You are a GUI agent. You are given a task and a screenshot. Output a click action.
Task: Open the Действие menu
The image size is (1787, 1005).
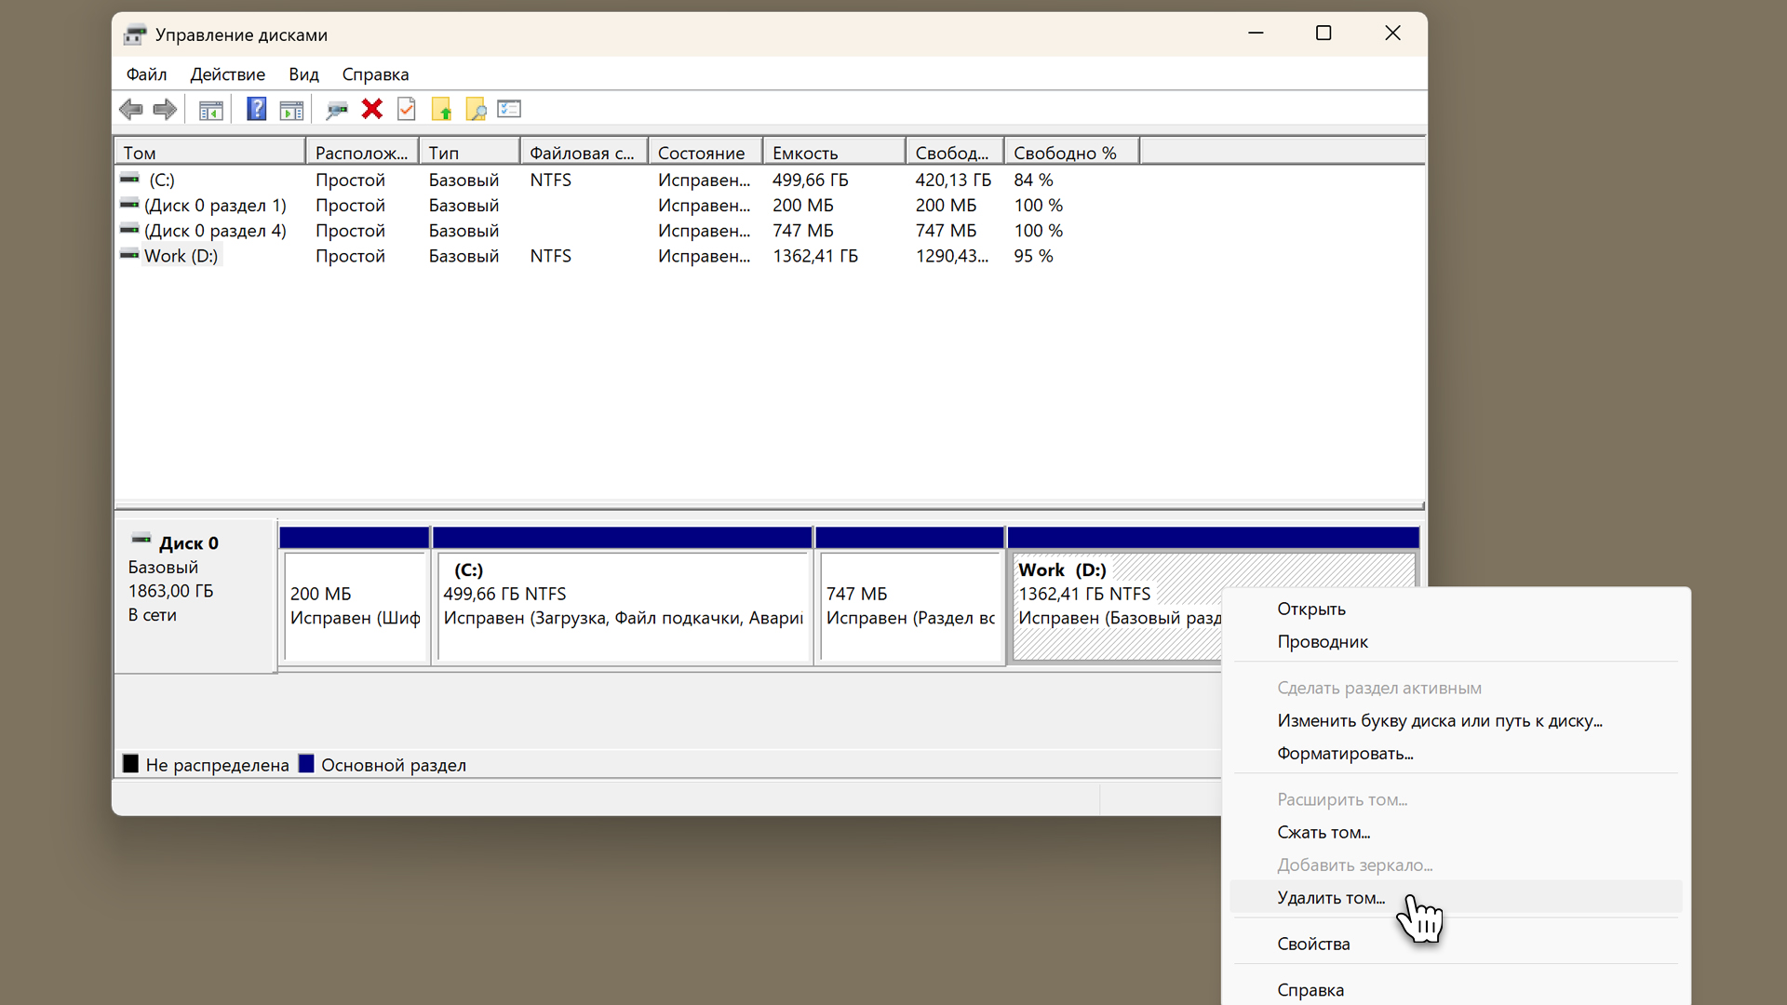point(227,74)
